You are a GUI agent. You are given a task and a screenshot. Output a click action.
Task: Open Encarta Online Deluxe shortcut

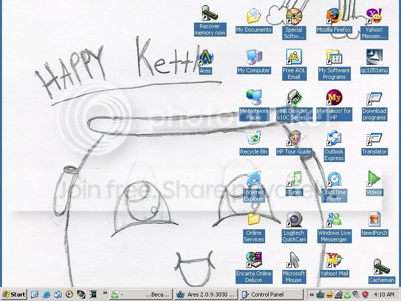tap(254, 260)
